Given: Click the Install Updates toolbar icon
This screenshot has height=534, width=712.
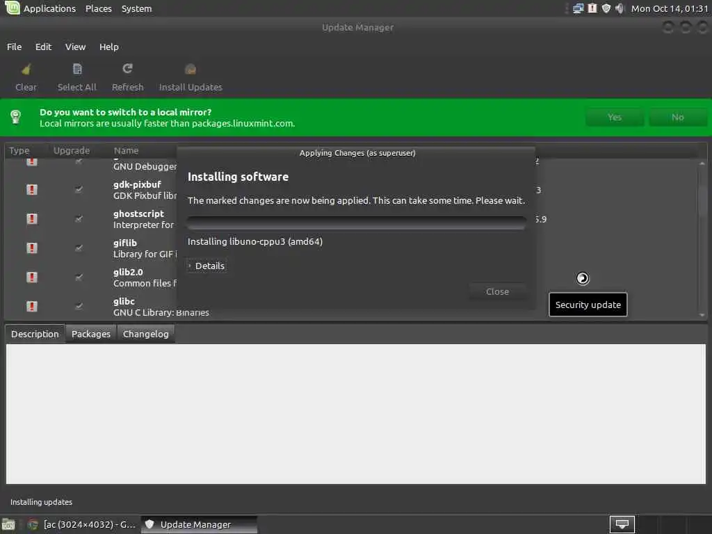Looking at the screenshot, I should coord(191,69).
